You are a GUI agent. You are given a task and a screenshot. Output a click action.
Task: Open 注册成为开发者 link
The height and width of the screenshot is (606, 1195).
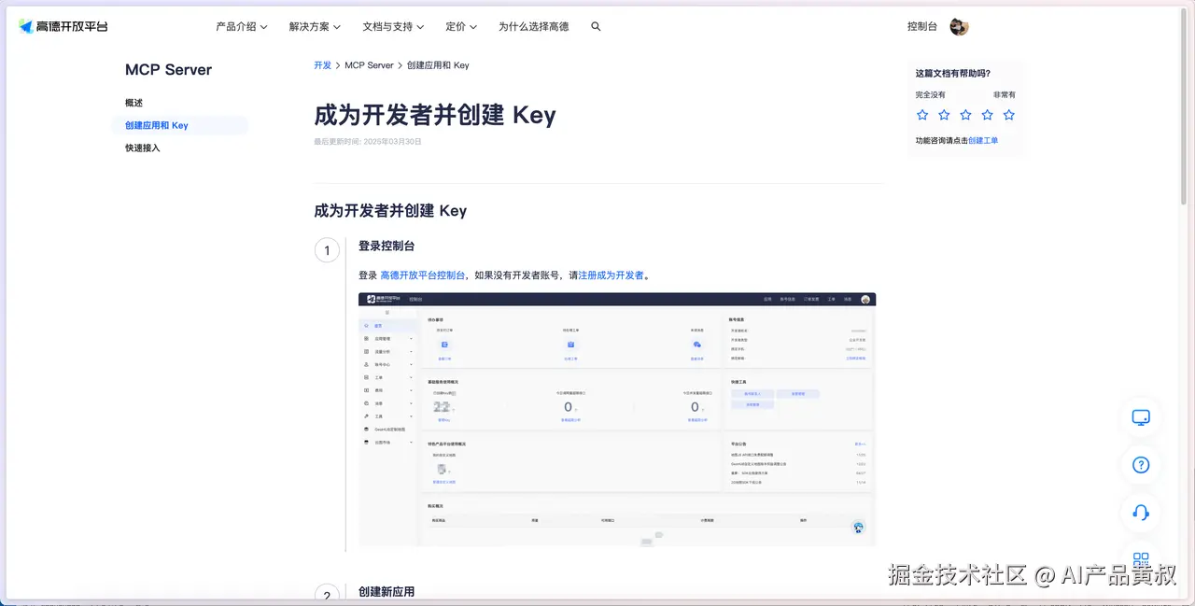coord(612,275)
